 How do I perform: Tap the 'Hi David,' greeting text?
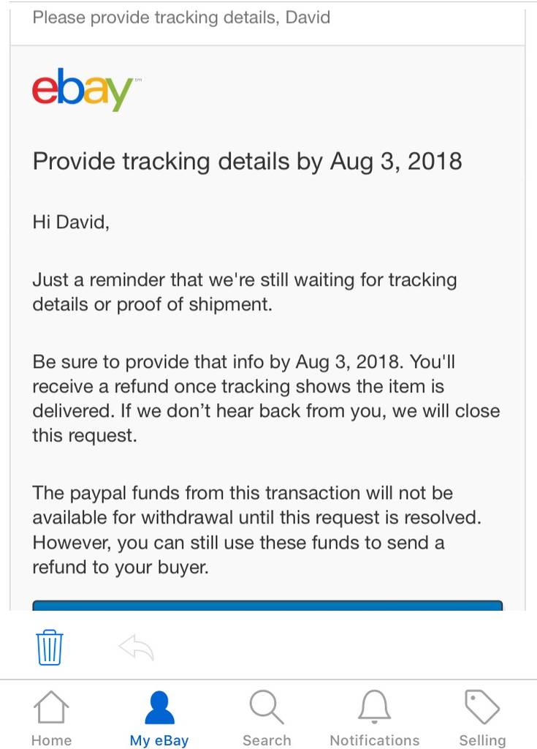[71, 222]
